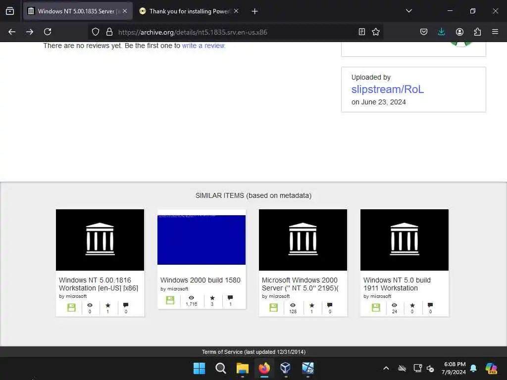Screen dimensions: 507x380
Task: Click software floppy icon on build 1911 card
Action: (376, 307)
